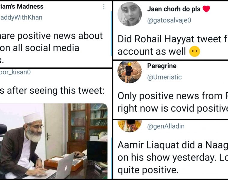Screen dimensions: 228x180
Task: Open Peregrine's profile avatar
Action: point(130,72)
